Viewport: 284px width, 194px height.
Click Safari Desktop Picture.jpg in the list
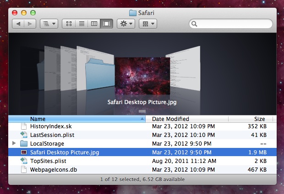point(65,152)
